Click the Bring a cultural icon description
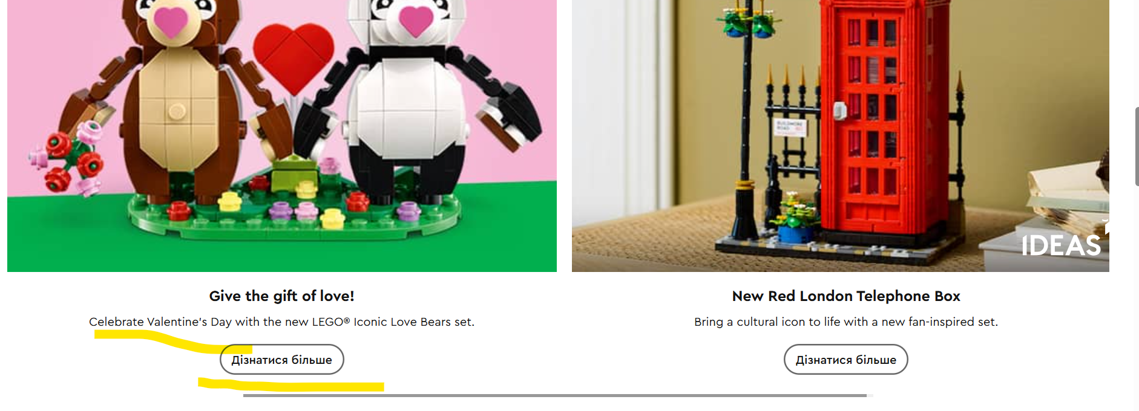The height and width of the screenshot is (411, 1139). 846,322
